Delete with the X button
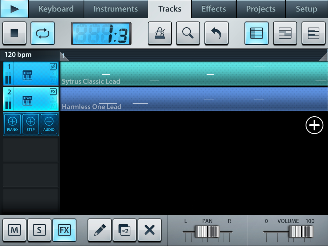 coord(150,230)
